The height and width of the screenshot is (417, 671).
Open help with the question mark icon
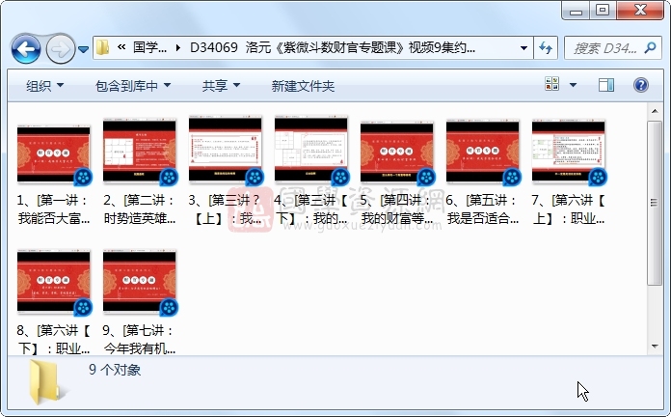click(x=640, y=85)
